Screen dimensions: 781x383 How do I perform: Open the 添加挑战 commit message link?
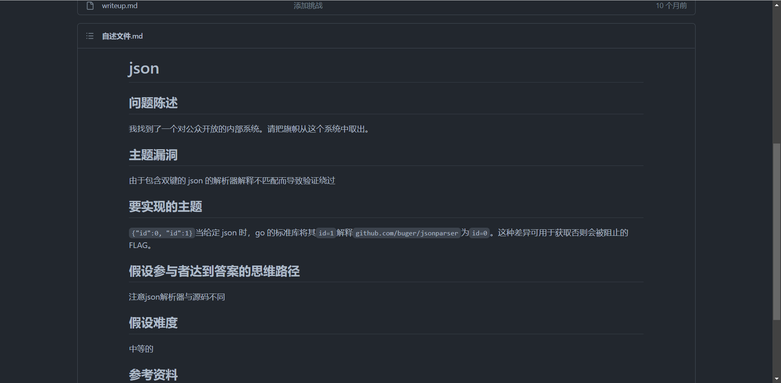coord(308,6)
